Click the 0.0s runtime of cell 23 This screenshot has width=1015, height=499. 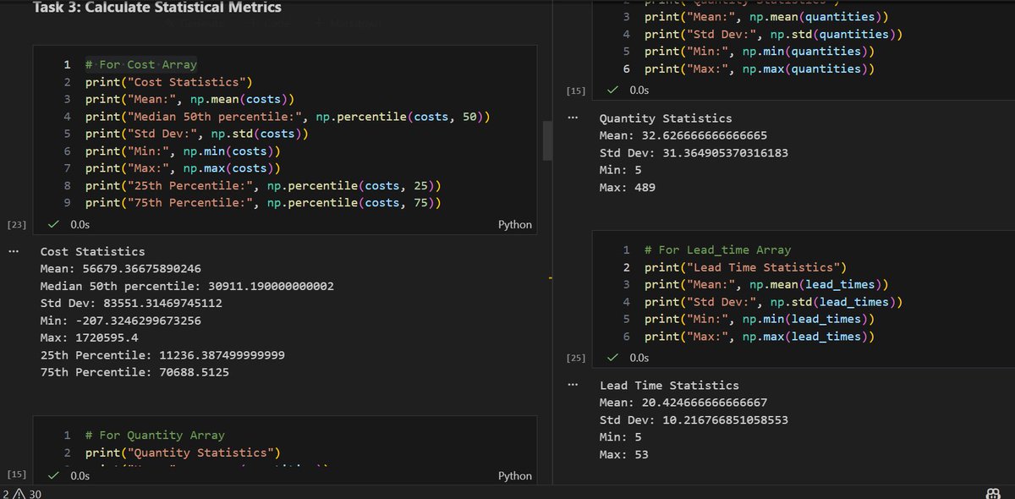80,224
